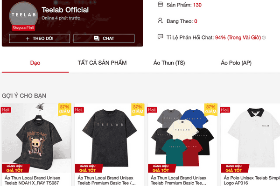Viewport: 280px width, 186px height.
Task: Click the 37% GIẢM badge on multicolor tees
Action: (211, 109)
